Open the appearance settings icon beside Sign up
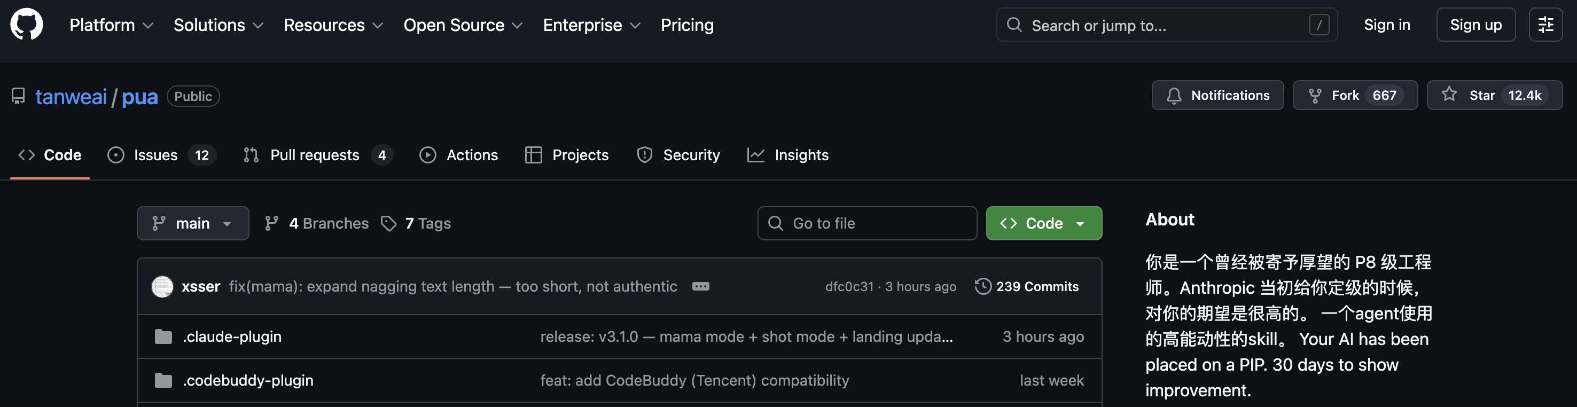 coord(1545,25)
